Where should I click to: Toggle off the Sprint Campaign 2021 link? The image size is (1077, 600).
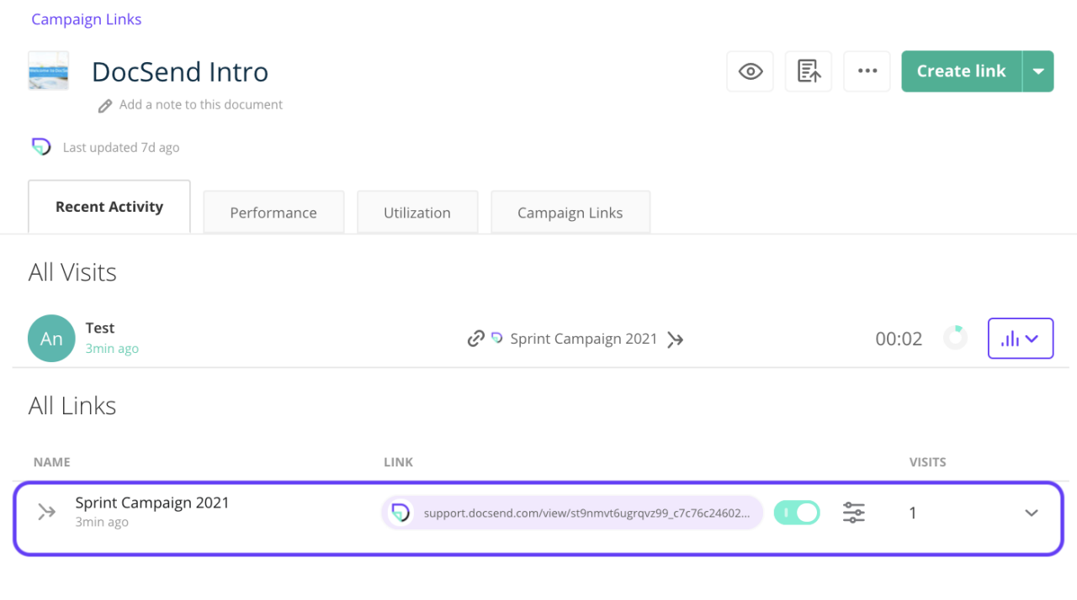click(797, 513)
